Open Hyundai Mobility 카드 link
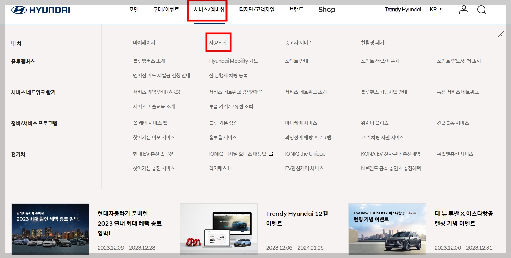Screen dimensions: 511x258 (233, 61)
